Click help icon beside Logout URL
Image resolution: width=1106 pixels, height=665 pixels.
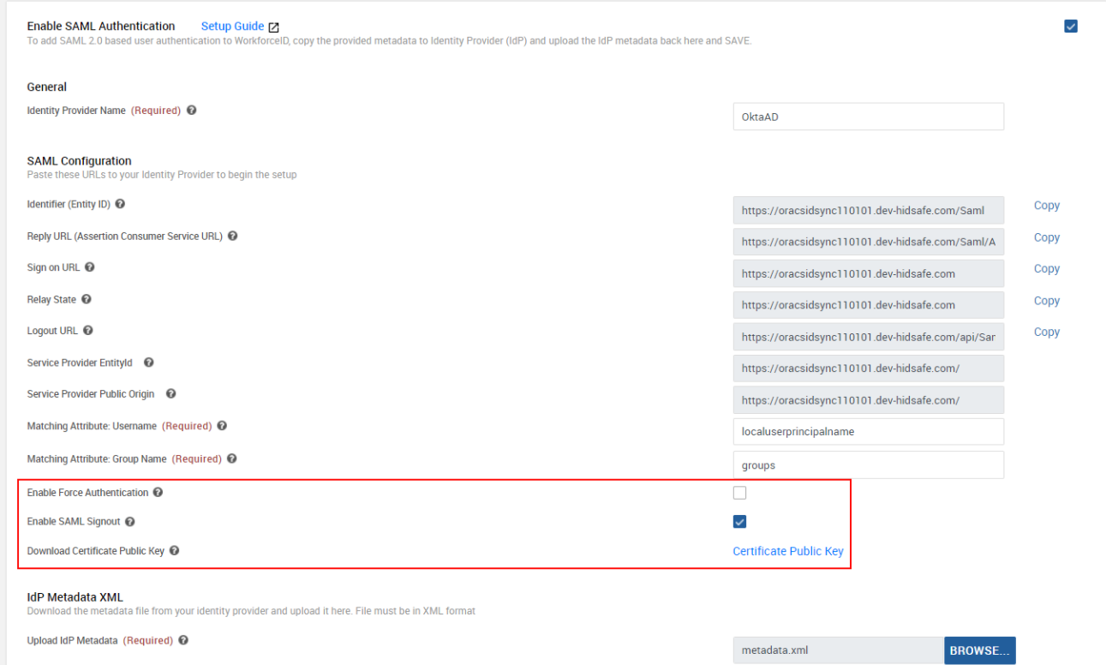click(88, 331)
